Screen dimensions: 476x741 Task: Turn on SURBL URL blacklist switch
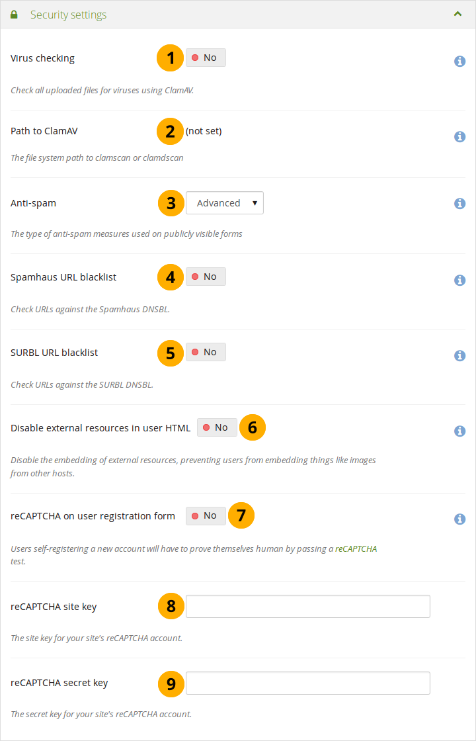tap(206, 352)
